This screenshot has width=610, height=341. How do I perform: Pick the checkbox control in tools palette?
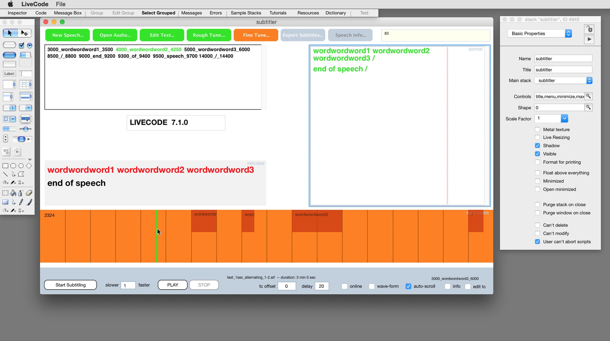21,45
